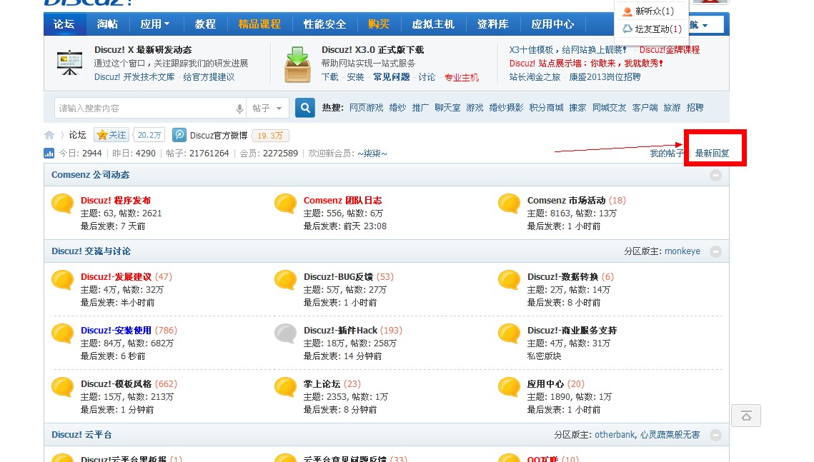Click the blue statistics chart icon
The width and height of the screenshot is (814, 462).
tap(49, 153)
